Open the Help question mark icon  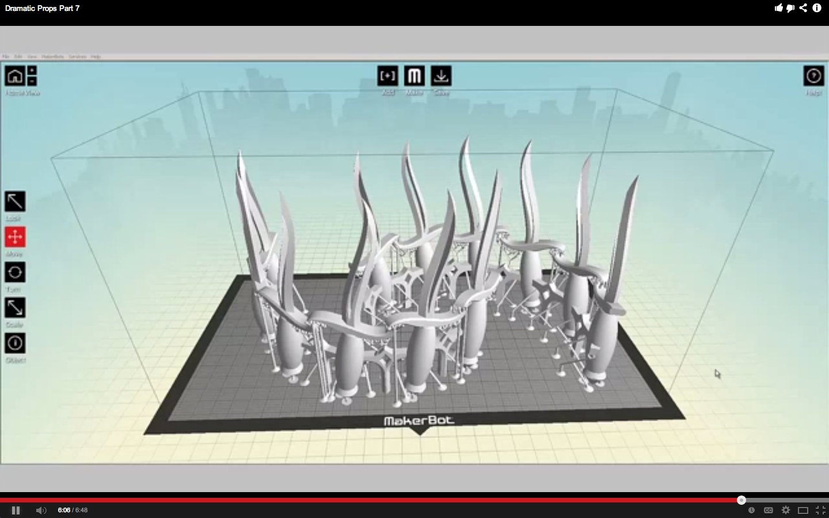(x=813, y=75)
